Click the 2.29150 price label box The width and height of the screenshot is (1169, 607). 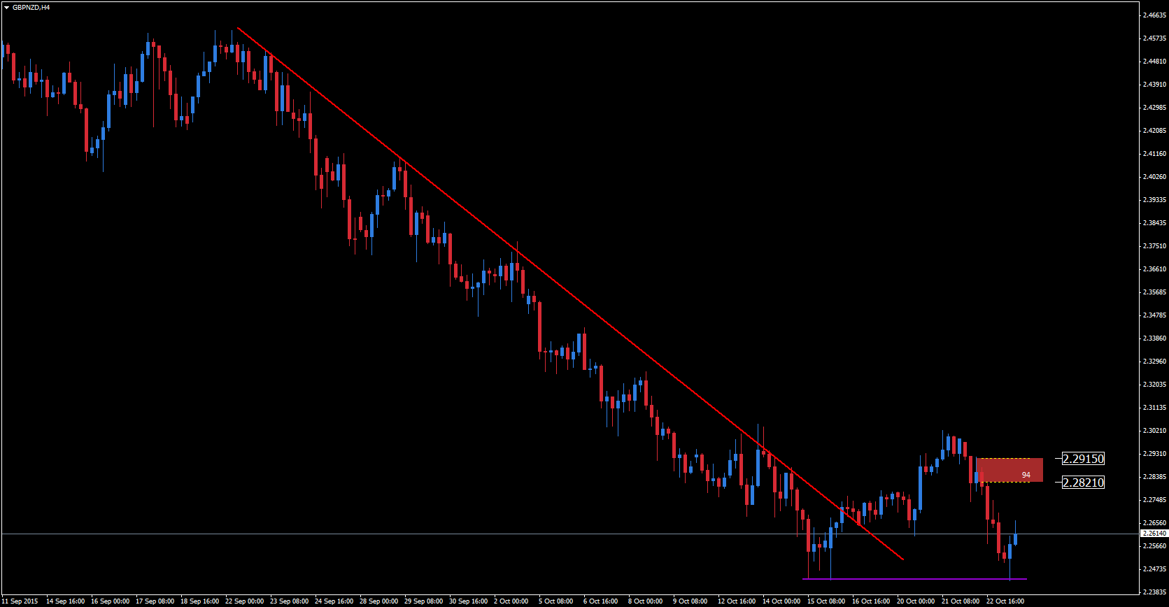pos(1083,459)
